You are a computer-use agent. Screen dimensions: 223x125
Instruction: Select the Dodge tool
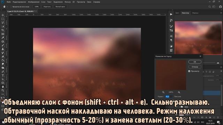3,68
